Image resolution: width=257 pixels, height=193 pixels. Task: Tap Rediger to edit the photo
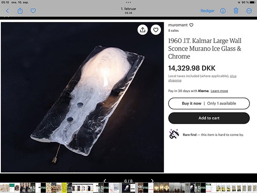coord(207,11)
